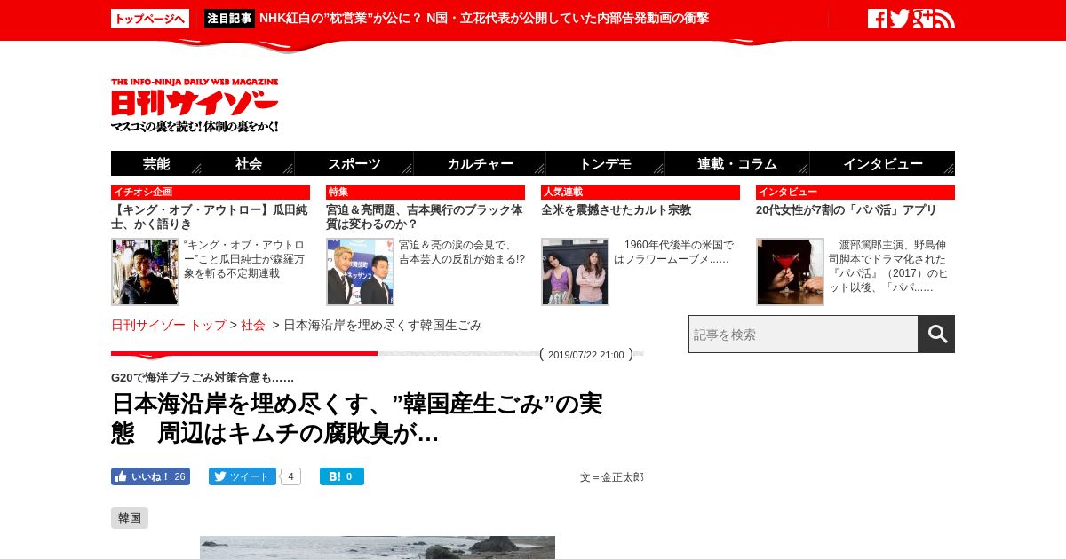Open the インタビュー menu item
Viewport: 1066px width, 559px height.
(x=882, y=163)
